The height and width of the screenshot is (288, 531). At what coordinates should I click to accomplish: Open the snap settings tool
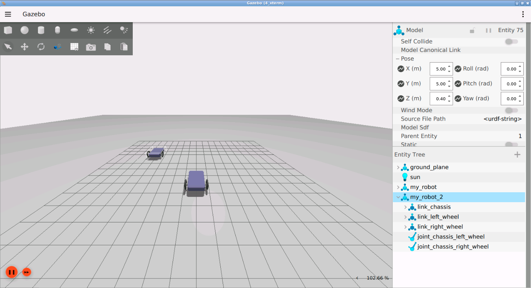coord(57,47)
